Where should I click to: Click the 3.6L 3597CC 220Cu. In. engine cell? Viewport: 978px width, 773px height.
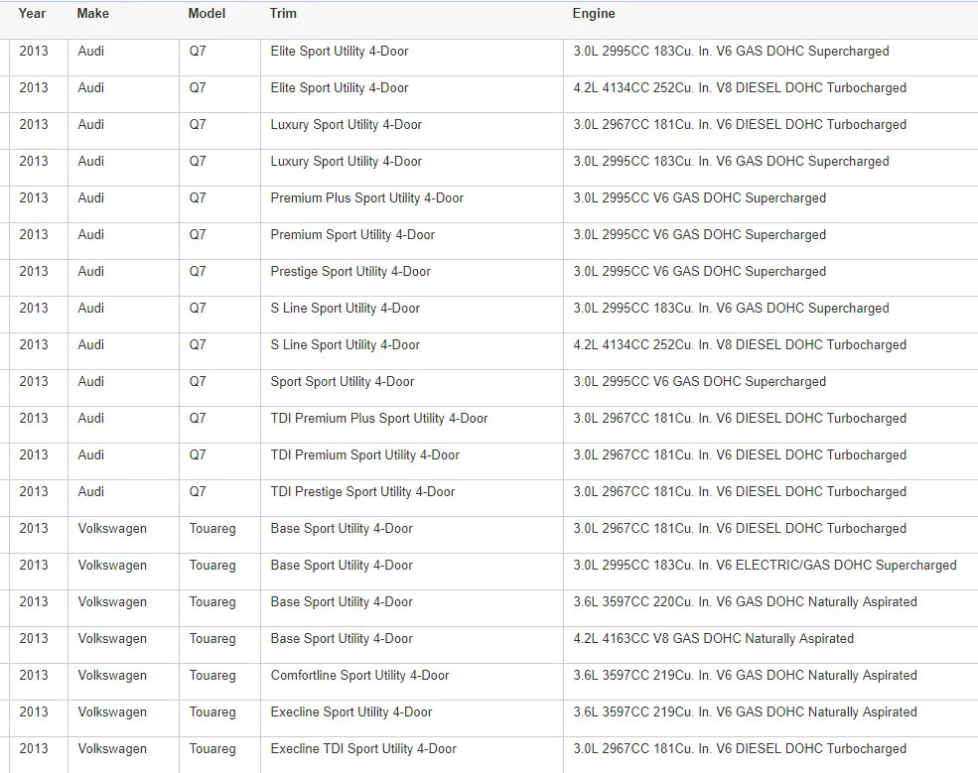770,608
